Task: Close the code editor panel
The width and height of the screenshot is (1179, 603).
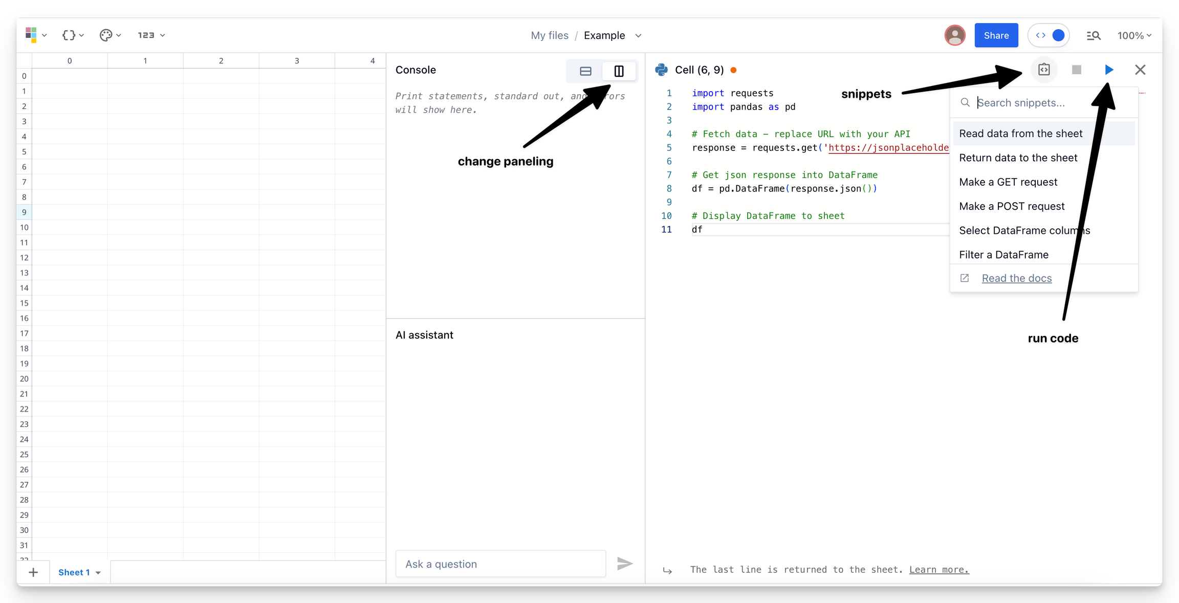Action: (1140, 70)
